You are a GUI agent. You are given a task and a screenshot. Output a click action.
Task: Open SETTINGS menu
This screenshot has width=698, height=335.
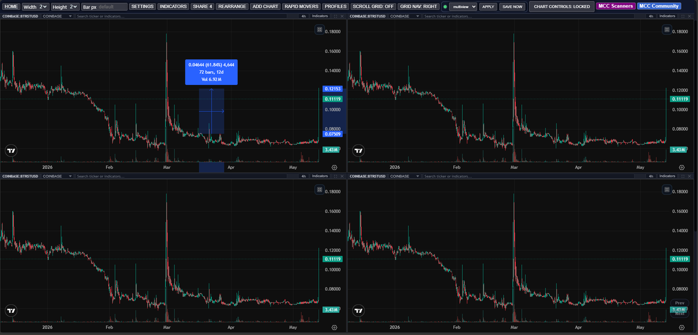(142, 6)
